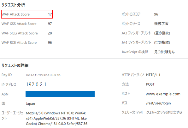Click the クエリー文字列 label
The image size is (188, 128).
[x=132, y=112]
